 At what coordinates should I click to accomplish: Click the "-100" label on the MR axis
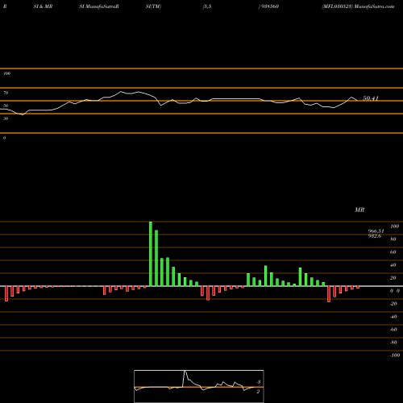[x=395, y=355]
